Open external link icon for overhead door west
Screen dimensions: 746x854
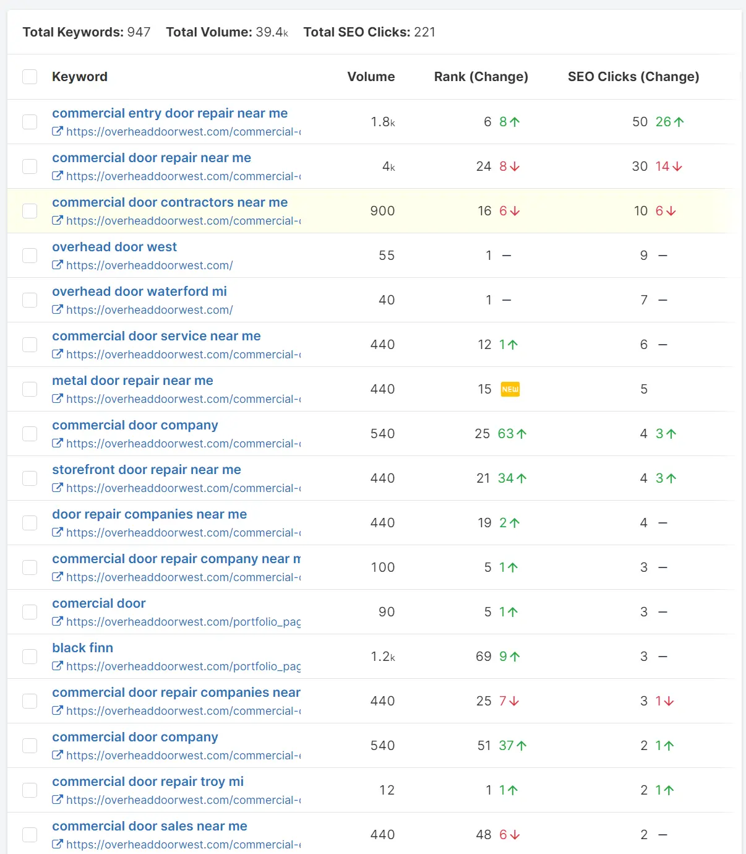pos(58,265)
